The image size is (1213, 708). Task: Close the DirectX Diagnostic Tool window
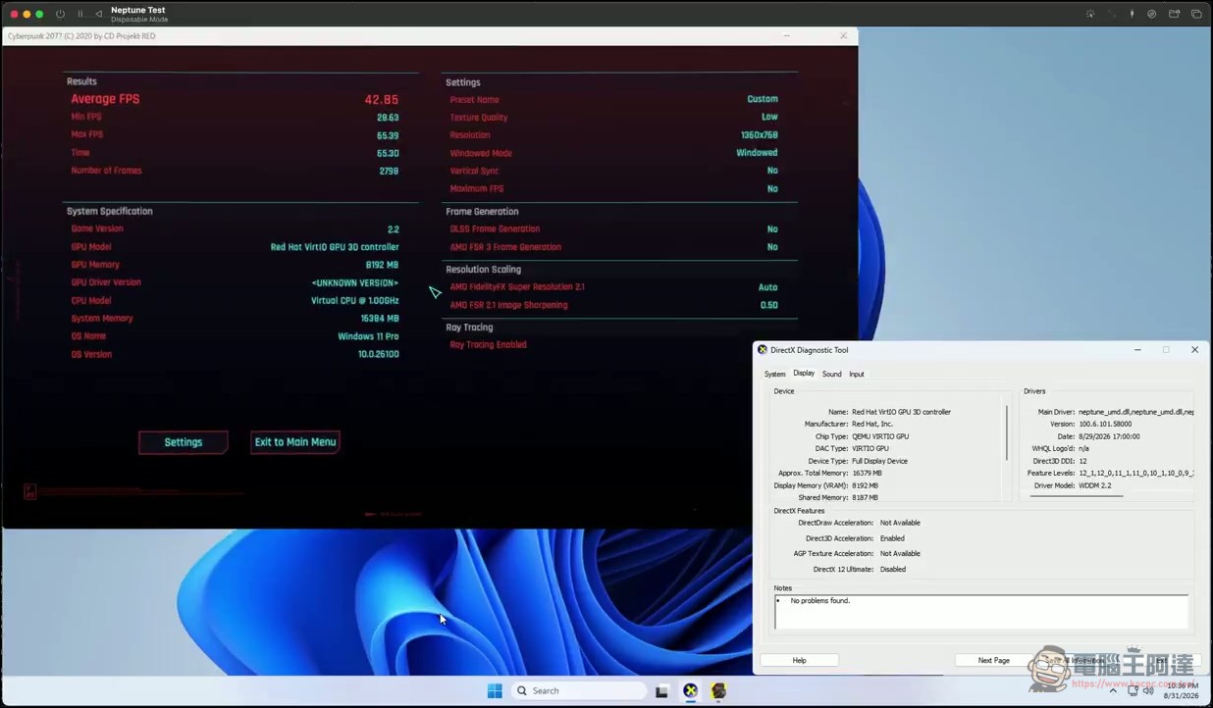pyautogui.click(x=1194, y=350)
